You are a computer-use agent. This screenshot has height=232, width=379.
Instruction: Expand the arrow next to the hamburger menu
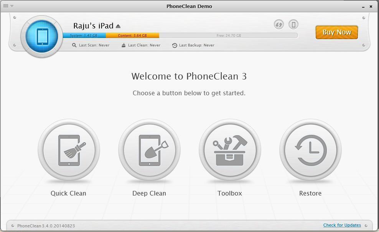(11, 6)
